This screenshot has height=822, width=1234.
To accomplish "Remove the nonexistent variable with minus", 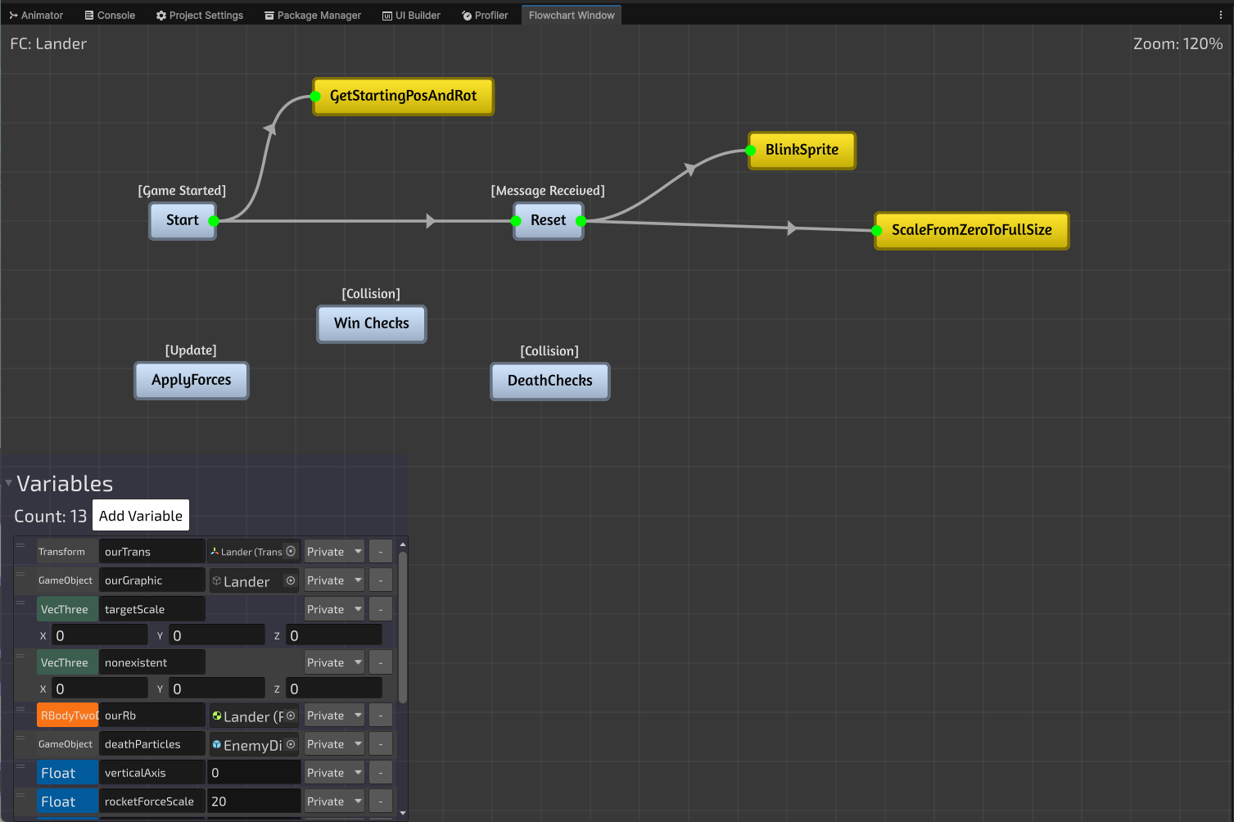I will 381,662.
